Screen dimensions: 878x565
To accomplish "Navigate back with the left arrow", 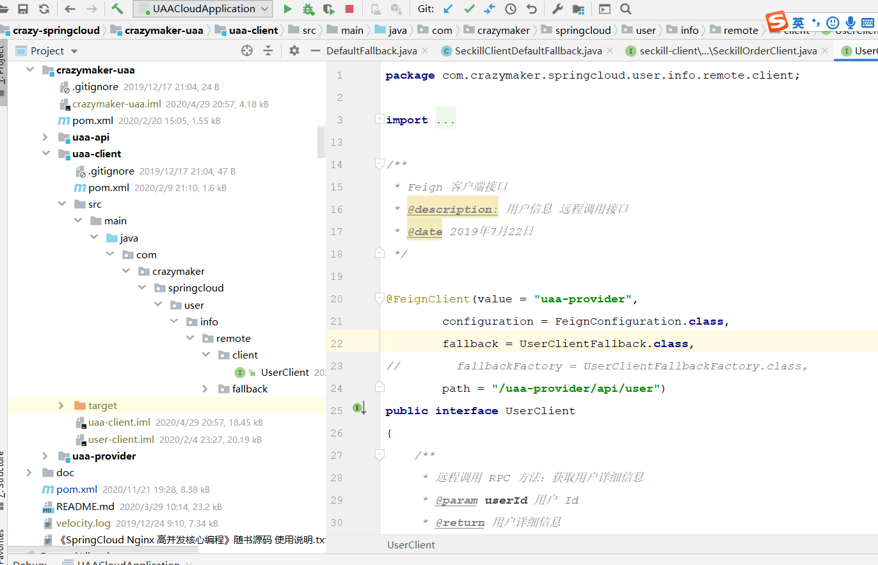I will pyautogui.click(x=70, y=9).
